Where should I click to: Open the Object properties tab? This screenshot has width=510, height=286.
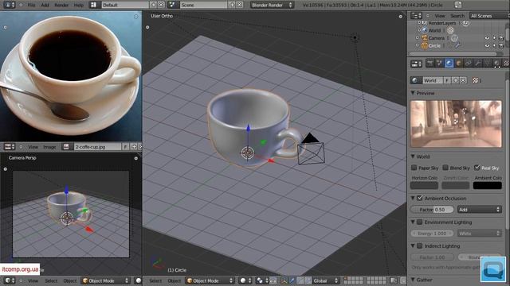pyautogui.click(x=459, y=64)
